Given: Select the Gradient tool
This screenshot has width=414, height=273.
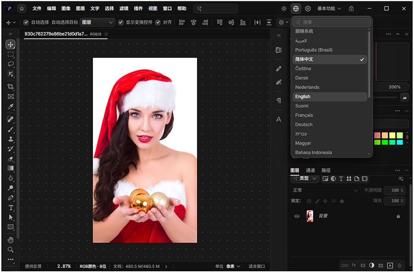Looking at the screenshot, I should [x=11, y=168].
